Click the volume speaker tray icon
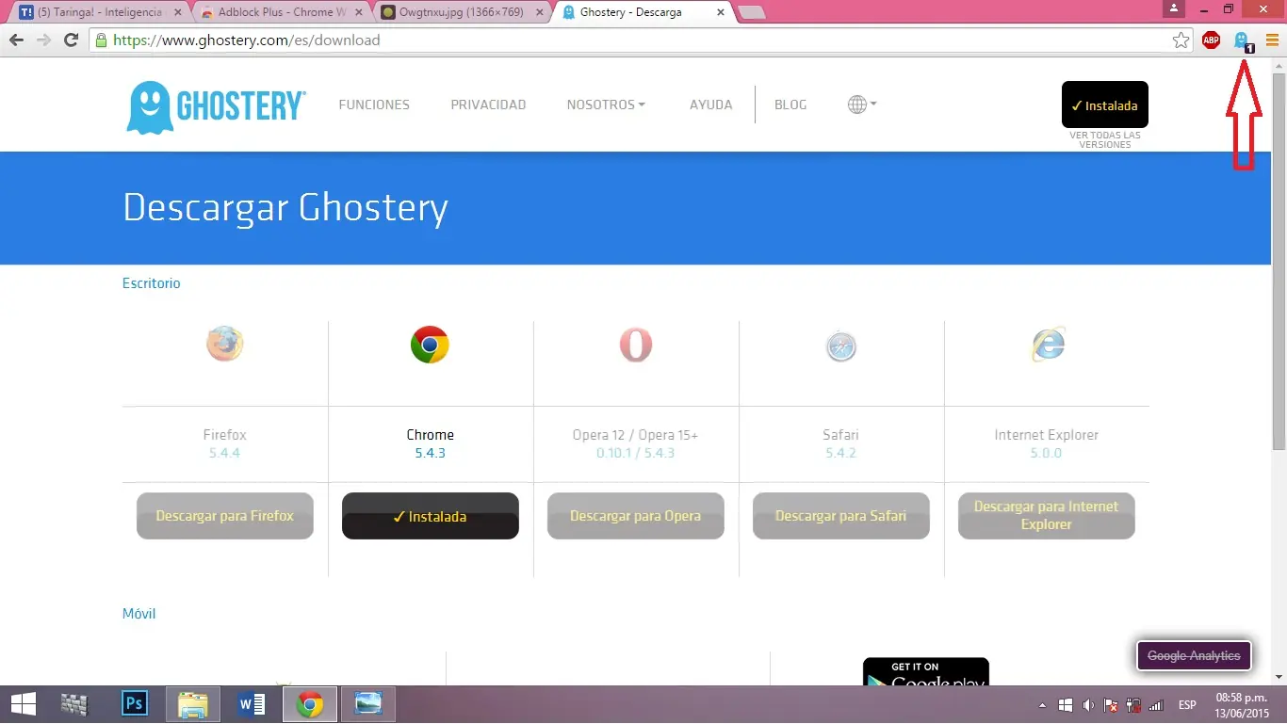The height and width of the screenshot is (724, 1287). point(1089,704)
